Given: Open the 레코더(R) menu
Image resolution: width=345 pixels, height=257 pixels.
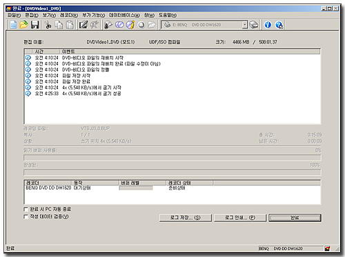Looking at the screenshot, I should [x=69, y=15].
